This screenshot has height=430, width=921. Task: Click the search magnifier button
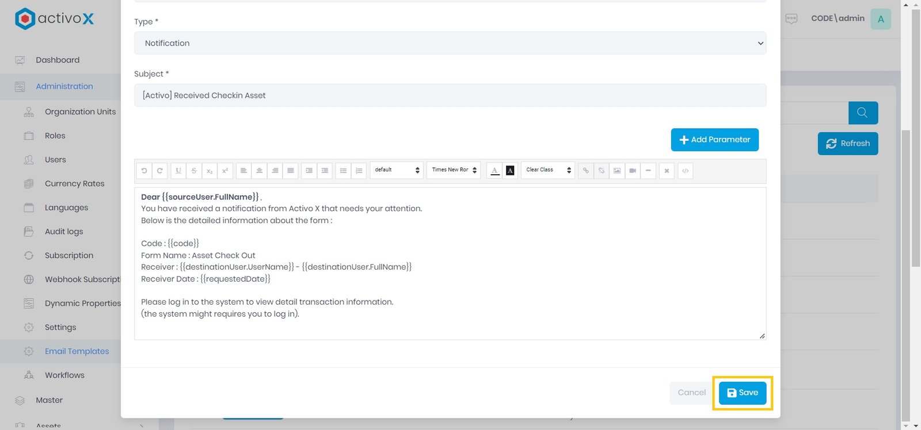[863, 113]
